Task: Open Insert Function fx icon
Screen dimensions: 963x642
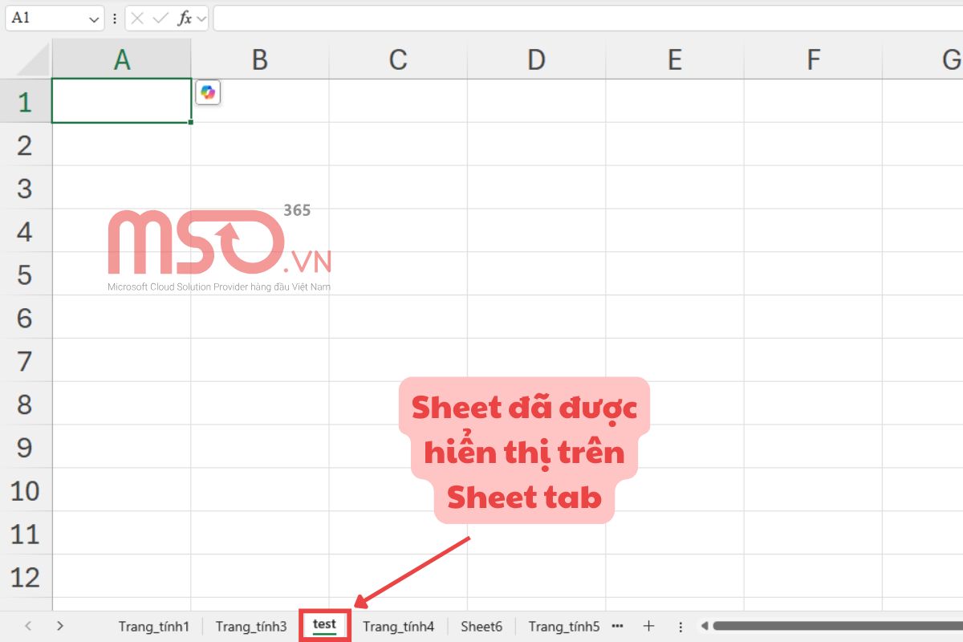Action: click(185, 18)
